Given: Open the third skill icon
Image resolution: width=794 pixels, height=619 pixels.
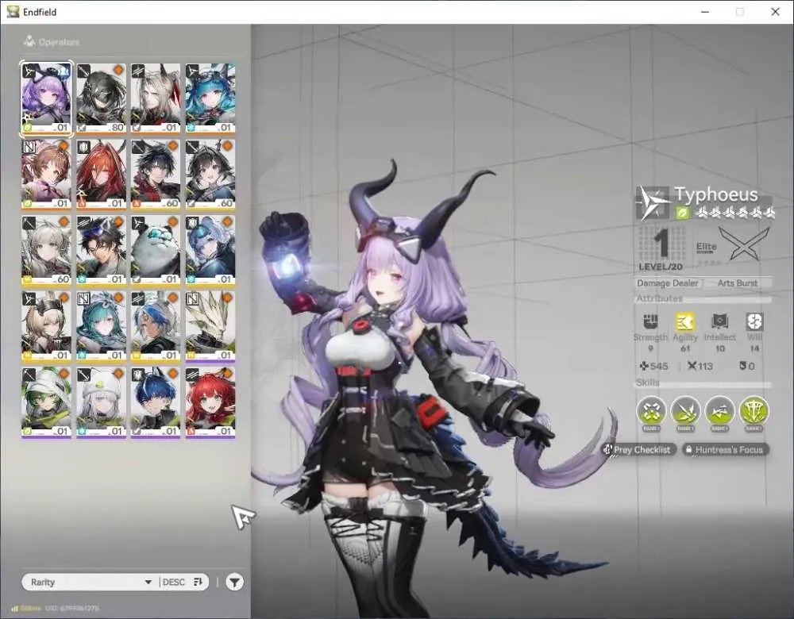Looking at the screenshot, I should click(719, 411).
